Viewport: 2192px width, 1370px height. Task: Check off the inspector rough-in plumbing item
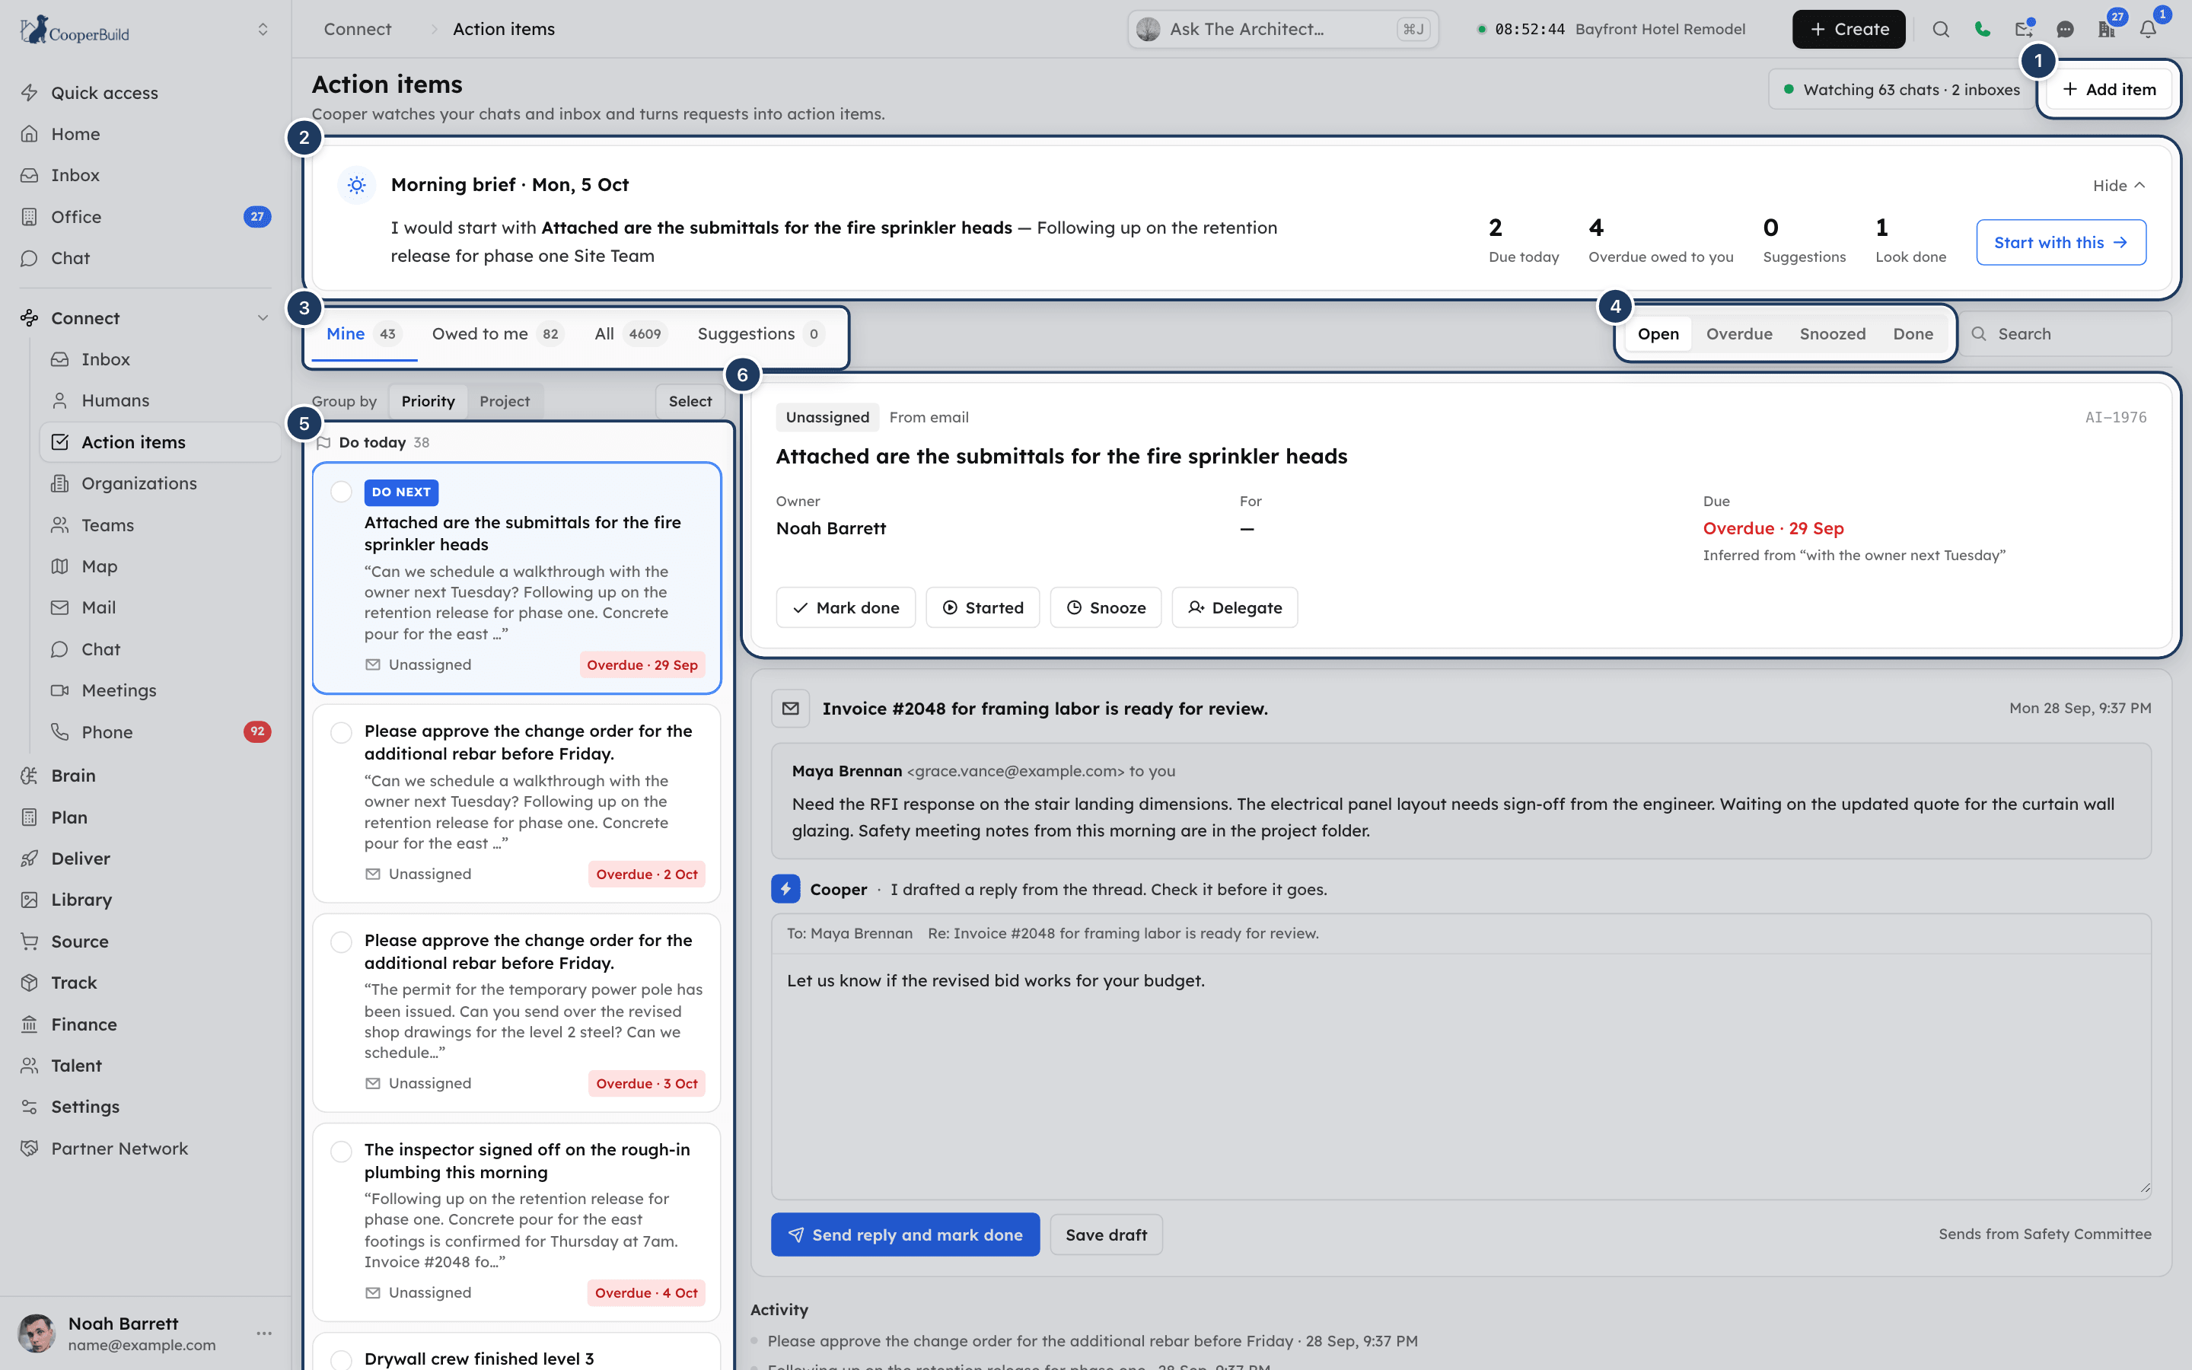340,1151
